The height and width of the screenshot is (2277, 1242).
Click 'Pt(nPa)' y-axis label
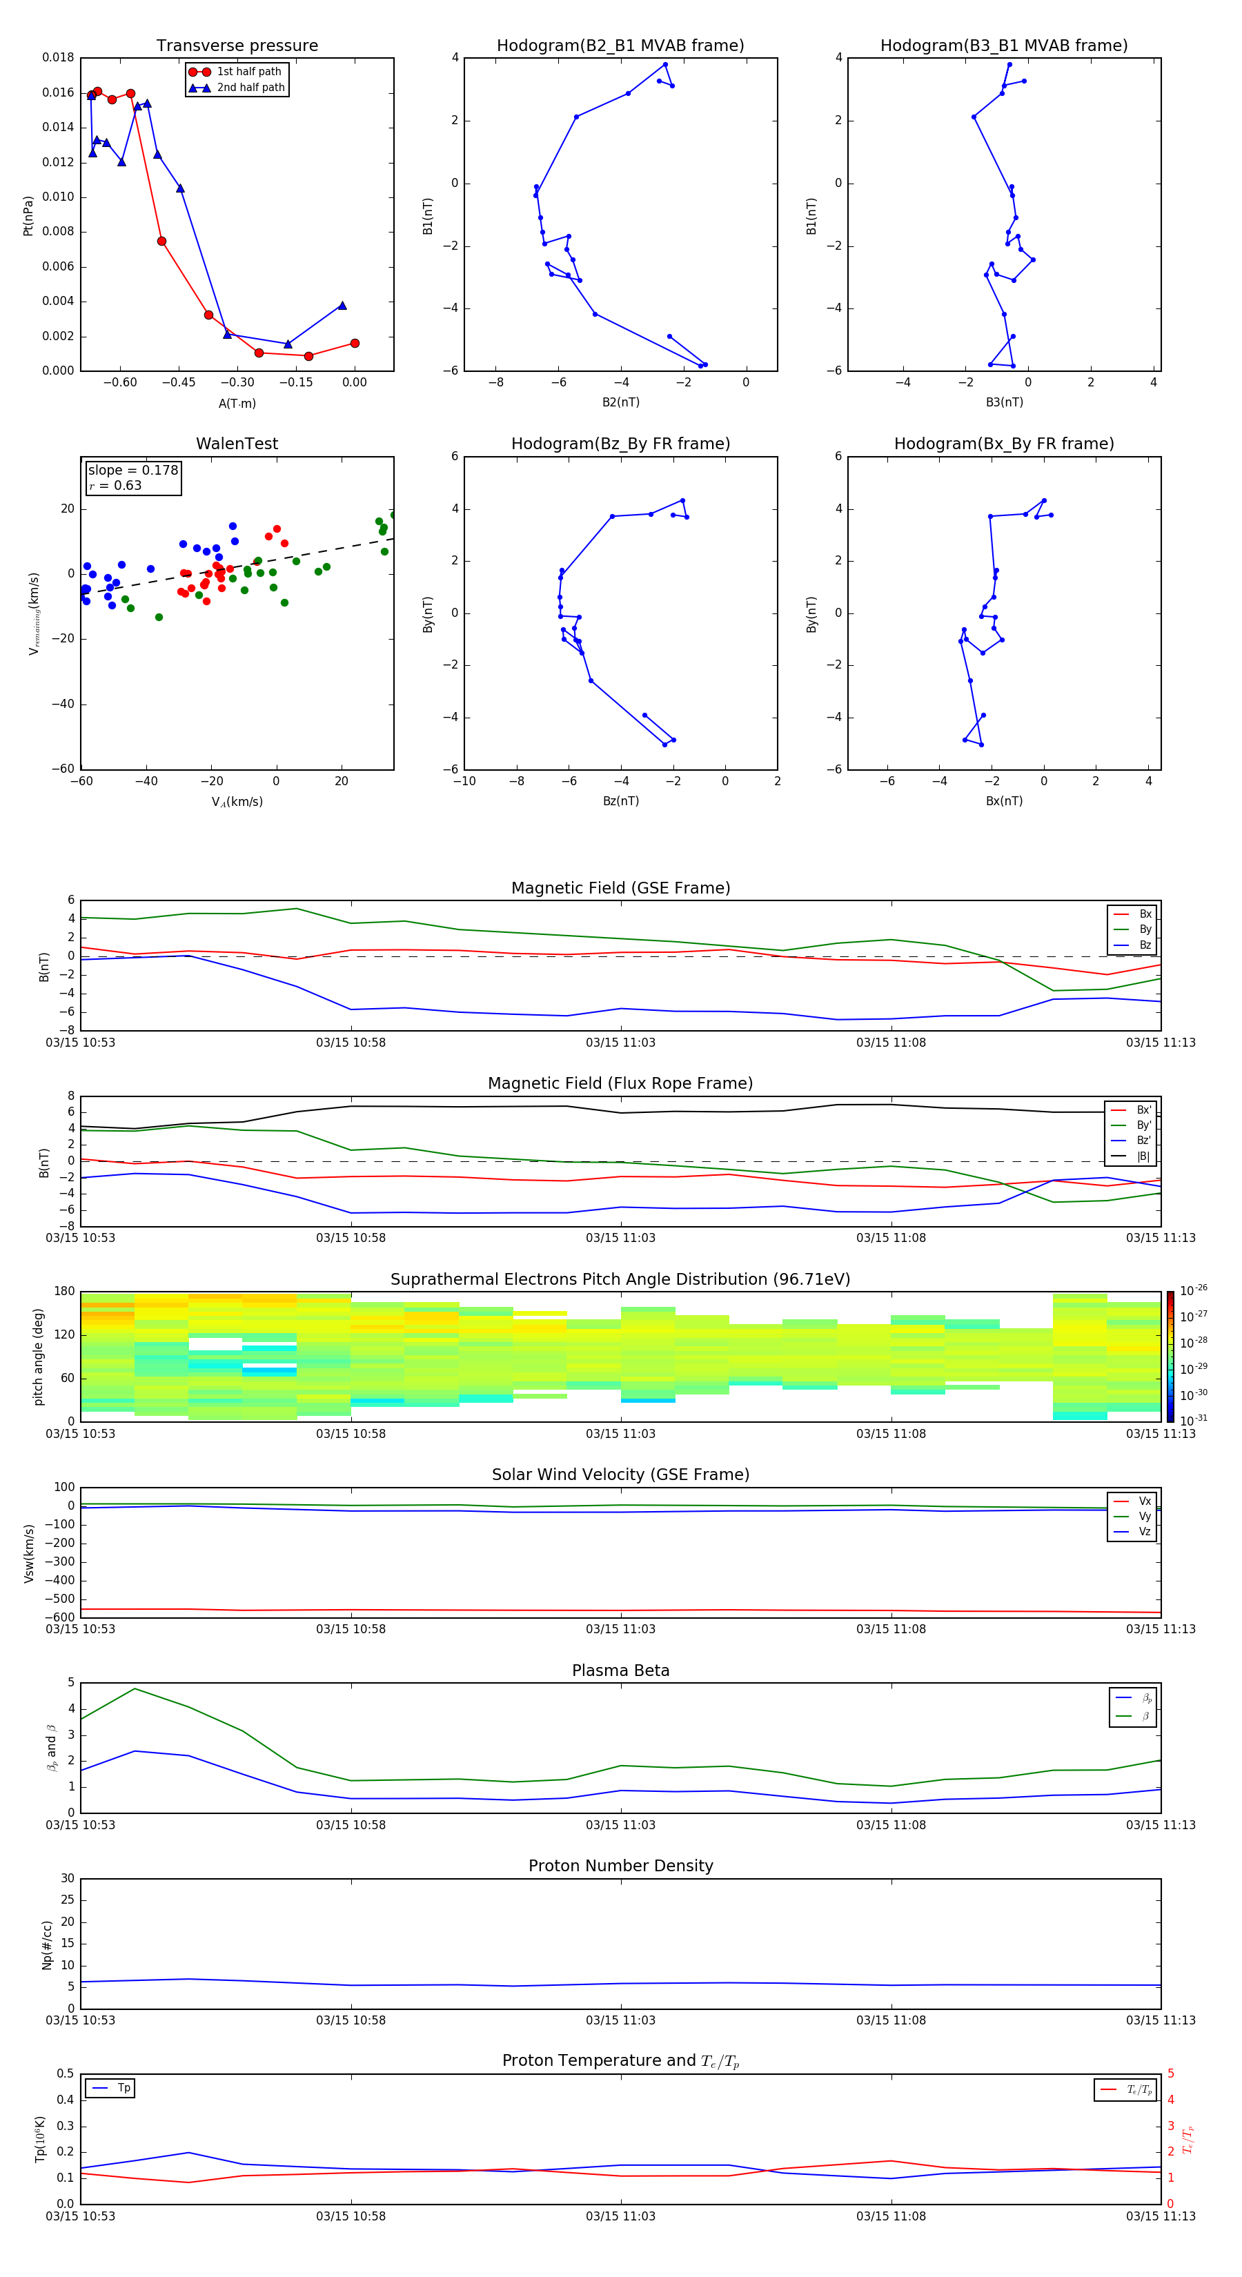click(x=28, y=215)
